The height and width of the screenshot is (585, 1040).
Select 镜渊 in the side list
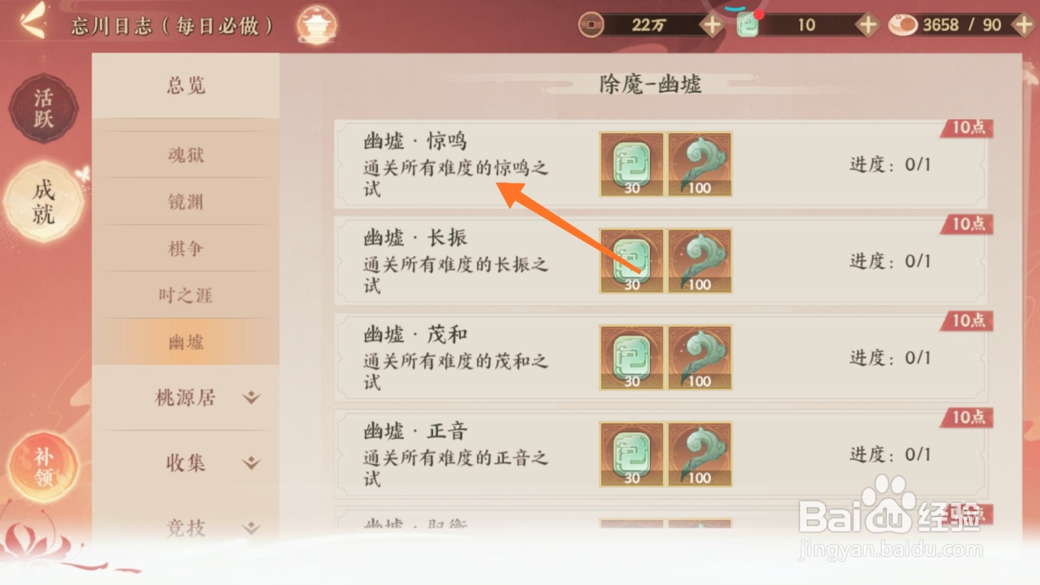tap(186, 201)
